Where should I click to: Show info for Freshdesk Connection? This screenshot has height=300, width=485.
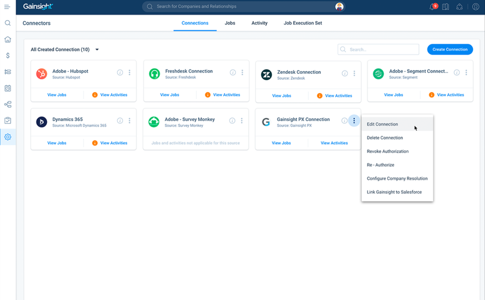click(x=233, y=73)
